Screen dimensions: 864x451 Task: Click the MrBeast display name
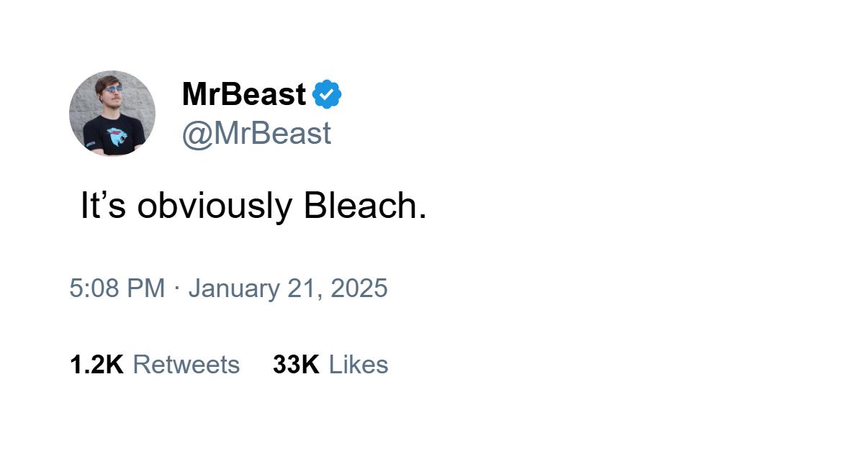coord(244,94)
